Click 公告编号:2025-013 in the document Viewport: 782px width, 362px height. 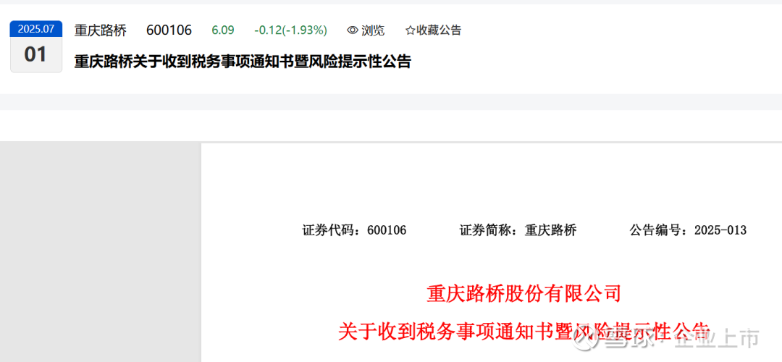(x=688, y=230)
